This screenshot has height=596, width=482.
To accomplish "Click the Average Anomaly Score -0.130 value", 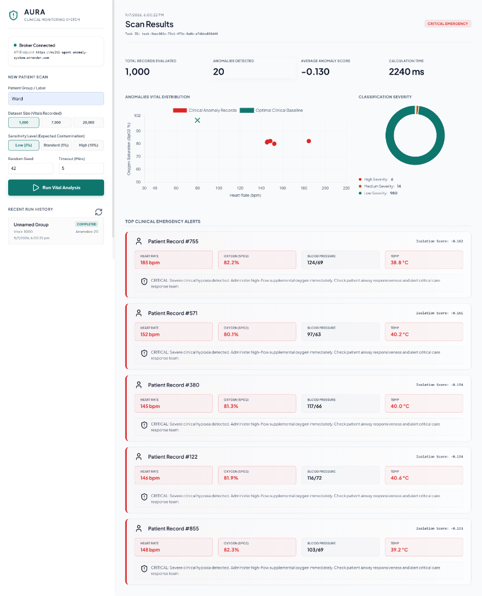I will [x=315, y=72].
